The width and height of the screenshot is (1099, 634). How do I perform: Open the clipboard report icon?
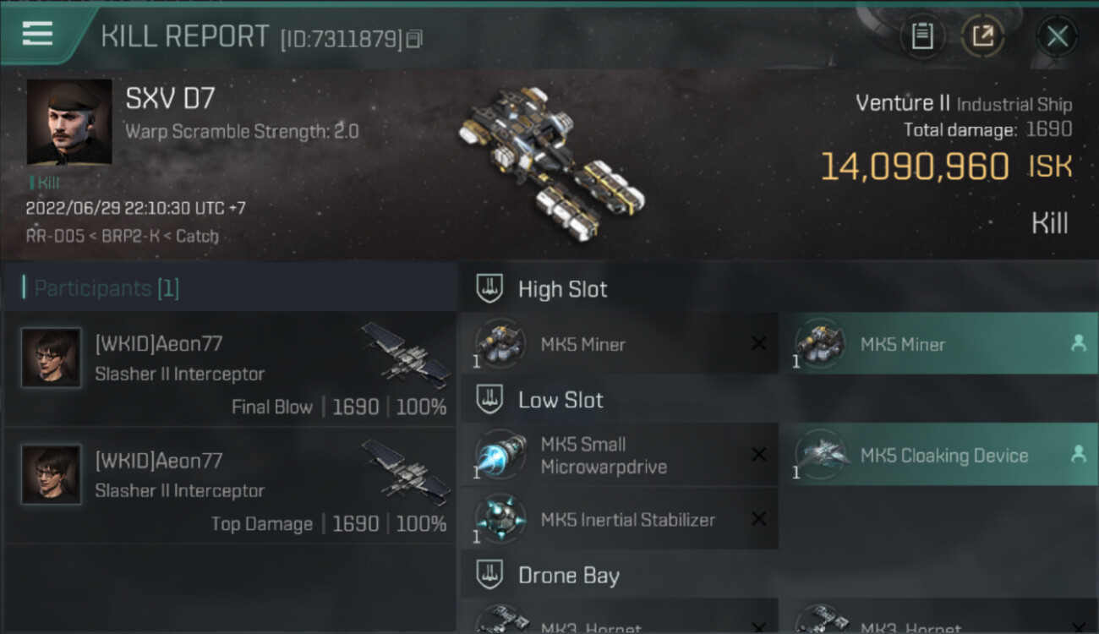[922, 36]
